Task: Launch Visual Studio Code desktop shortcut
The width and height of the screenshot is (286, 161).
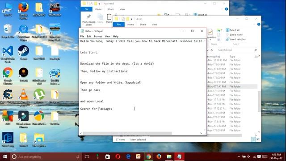Action: (x=8, y=55)
